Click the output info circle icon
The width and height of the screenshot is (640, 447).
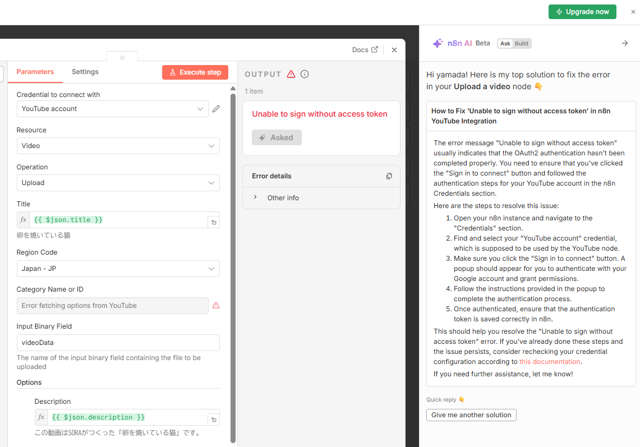coord(305,74)
